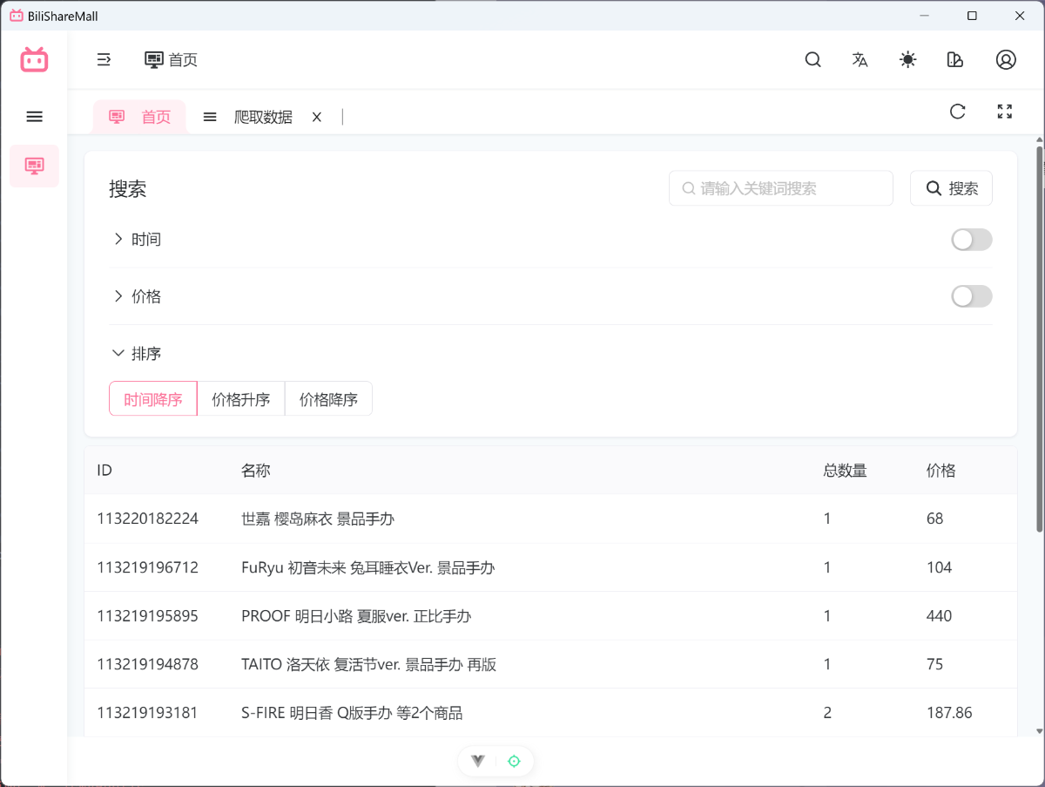This screenshot has width=1045, height=787.
Task: Open global search from header magnifier icon
Action: [812, 59]
